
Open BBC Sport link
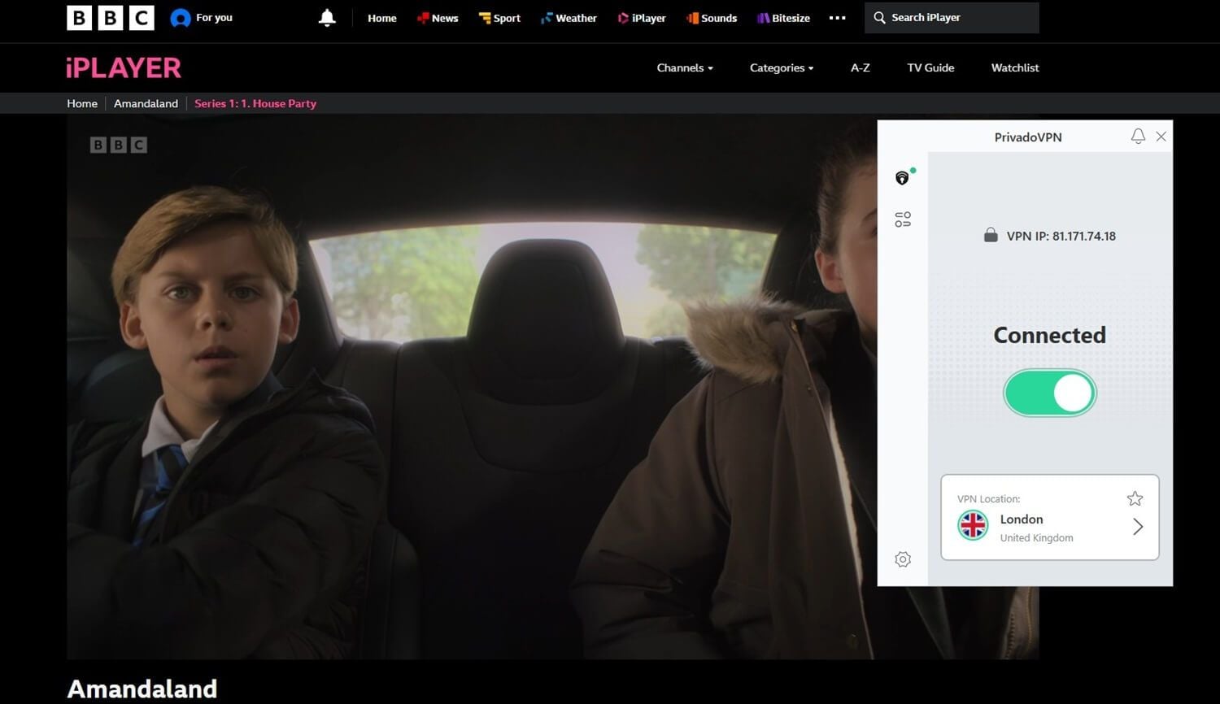499,18
